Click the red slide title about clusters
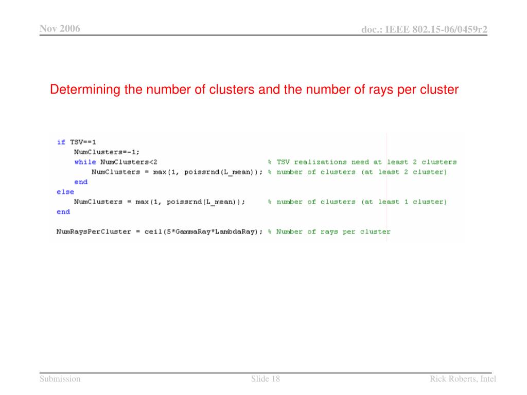 click(254, 89)
